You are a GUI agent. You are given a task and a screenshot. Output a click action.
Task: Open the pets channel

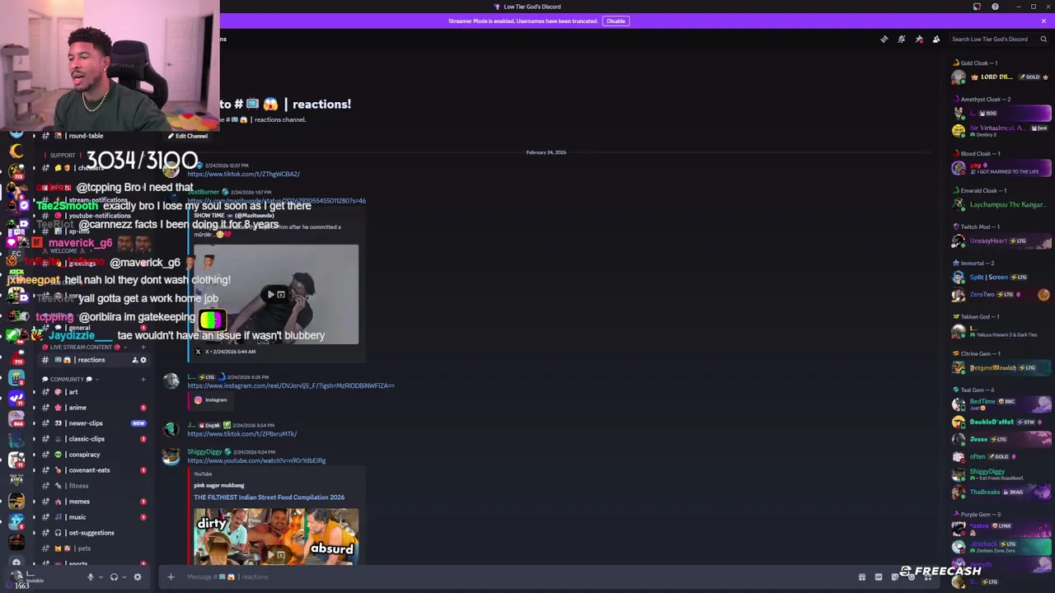click(95, 549)
